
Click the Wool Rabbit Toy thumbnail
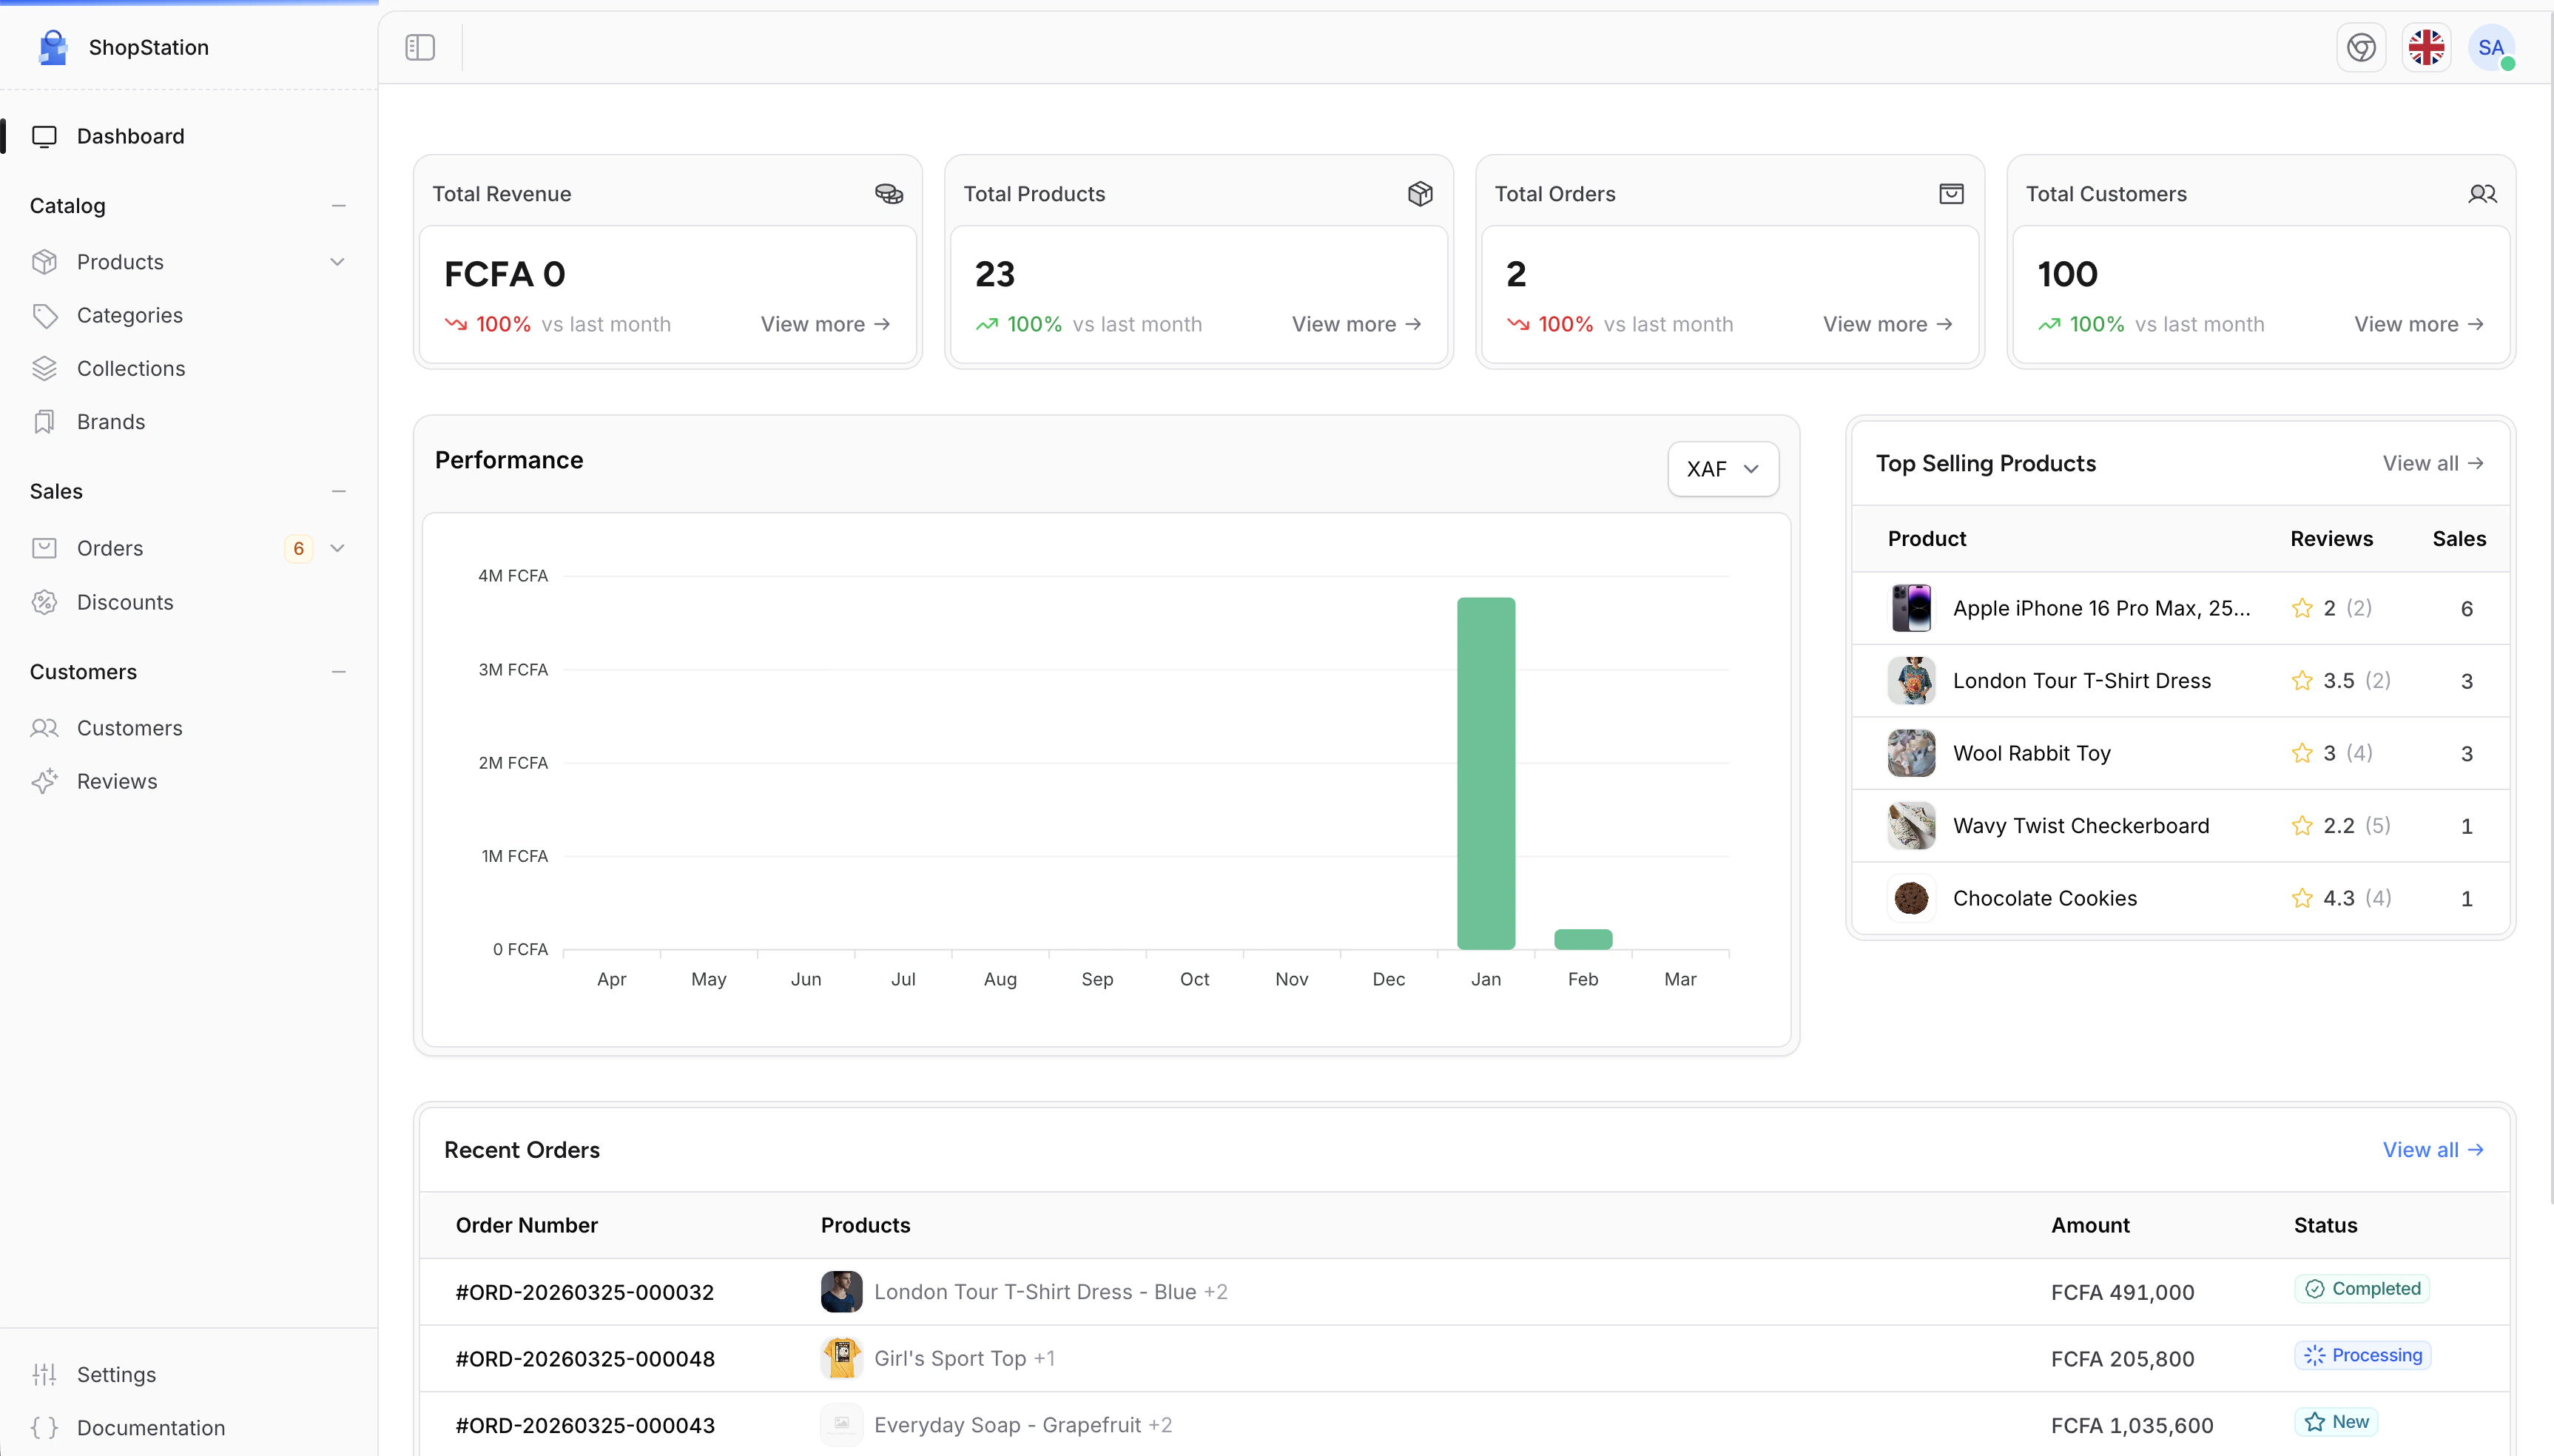click(1911, 753)
